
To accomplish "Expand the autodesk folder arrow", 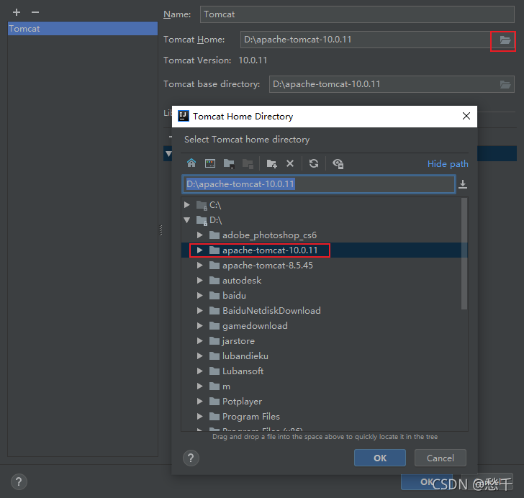I will pos(200,281).
